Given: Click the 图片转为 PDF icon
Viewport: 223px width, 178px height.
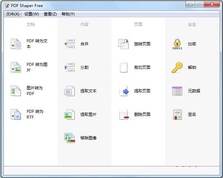Looking at the screenshot, I should pyautogui.click(x=16, y=91).
